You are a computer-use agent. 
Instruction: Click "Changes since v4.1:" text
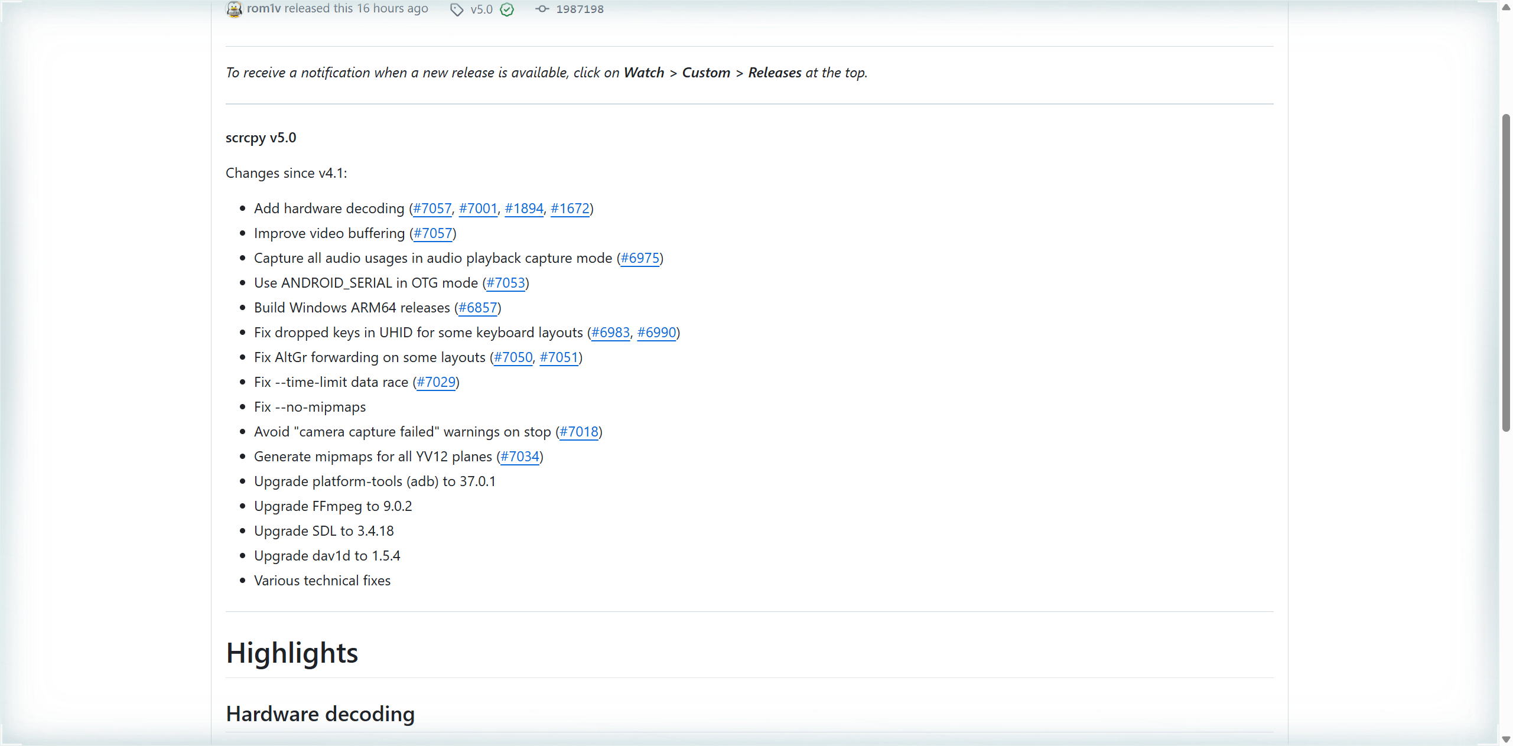click(286, 173)
